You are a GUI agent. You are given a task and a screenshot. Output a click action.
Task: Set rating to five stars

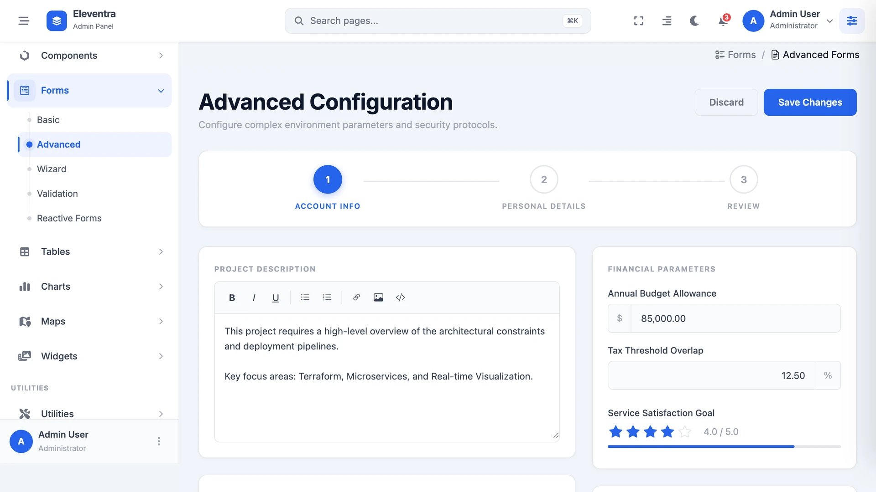[x=685, y=431]
